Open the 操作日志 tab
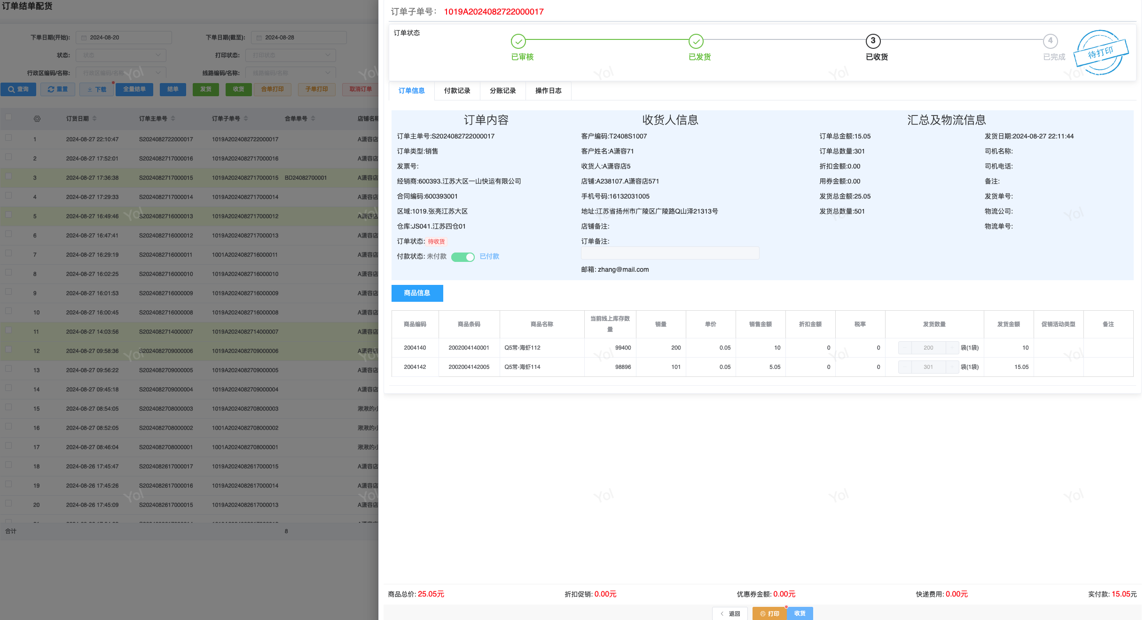This screenshot has width=1145, height=620. click(548, 91)
